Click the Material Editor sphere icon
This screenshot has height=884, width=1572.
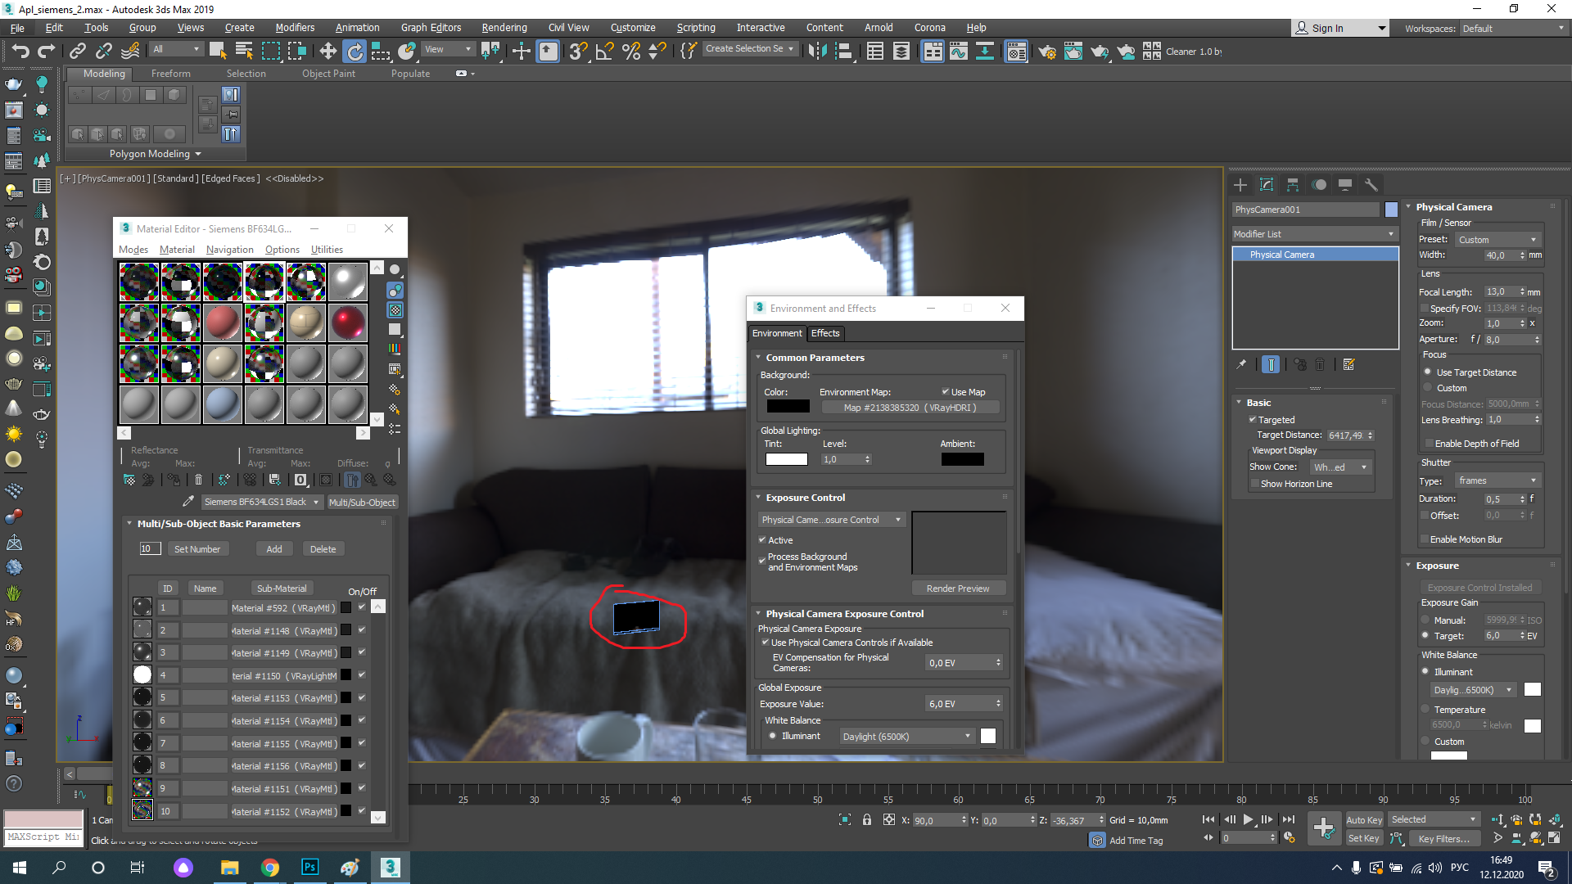pyautogui.click(x=394, y=268)
